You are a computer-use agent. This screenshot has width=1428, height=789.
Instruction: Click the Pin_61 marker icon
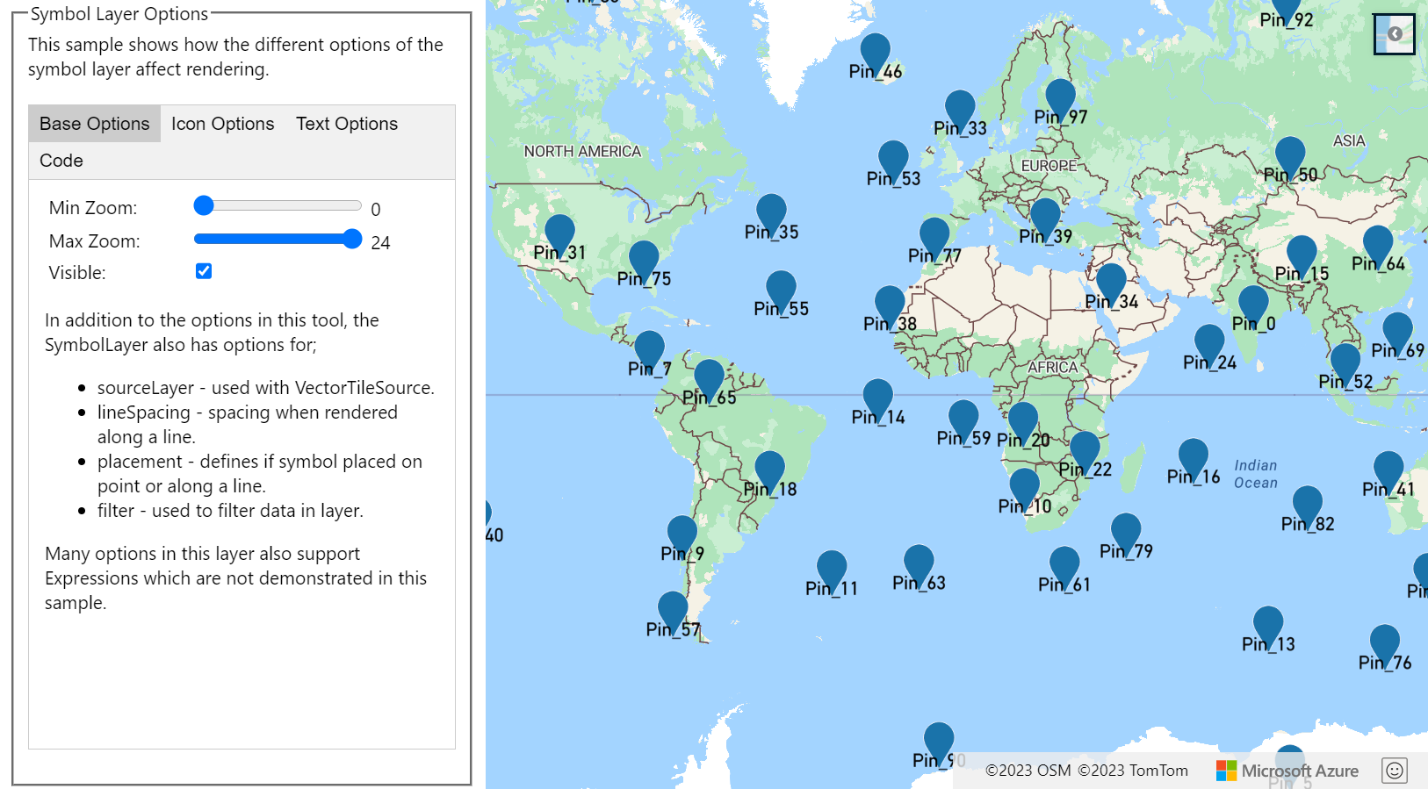[x=1064, y=566]
